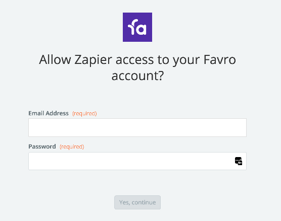The image size is (281, 221).
Task: Click '(required)' text beside Email Address
Action: [x=84, y=114]
